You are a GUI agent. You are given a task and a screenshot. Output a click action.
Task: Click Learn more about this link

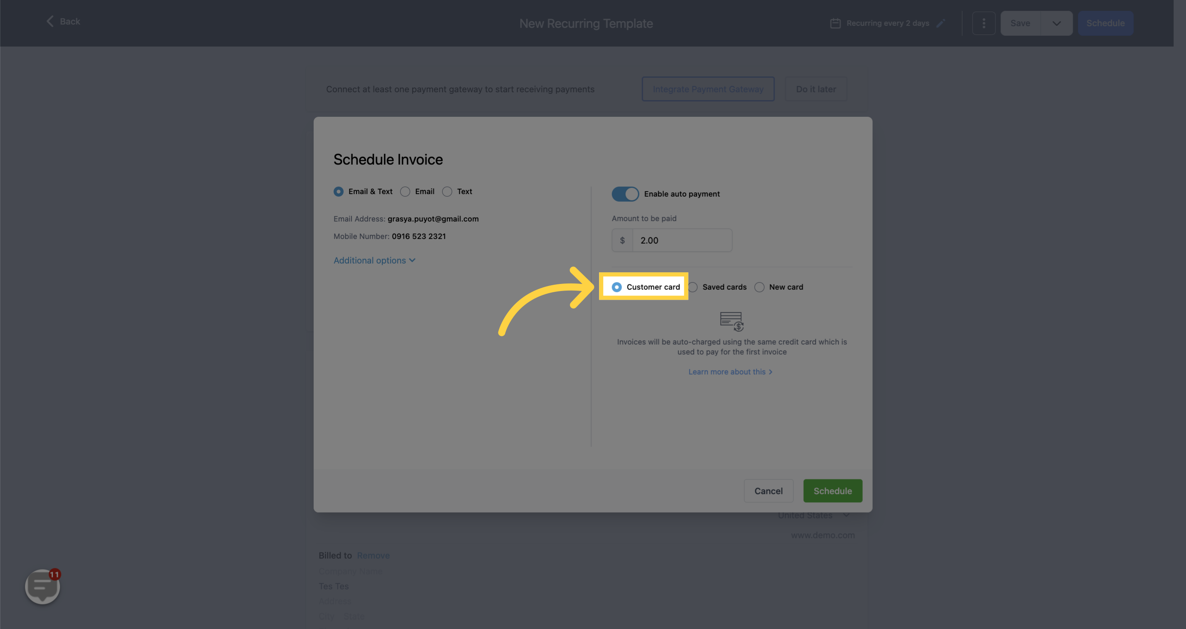coord(727,372)
